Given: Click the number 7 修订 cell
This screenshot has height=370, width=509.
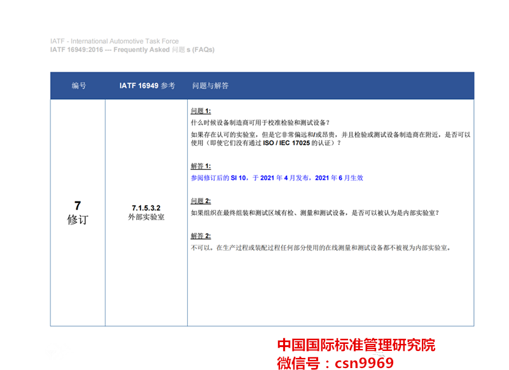Looking at the screenshot, I should coord(78,212).
